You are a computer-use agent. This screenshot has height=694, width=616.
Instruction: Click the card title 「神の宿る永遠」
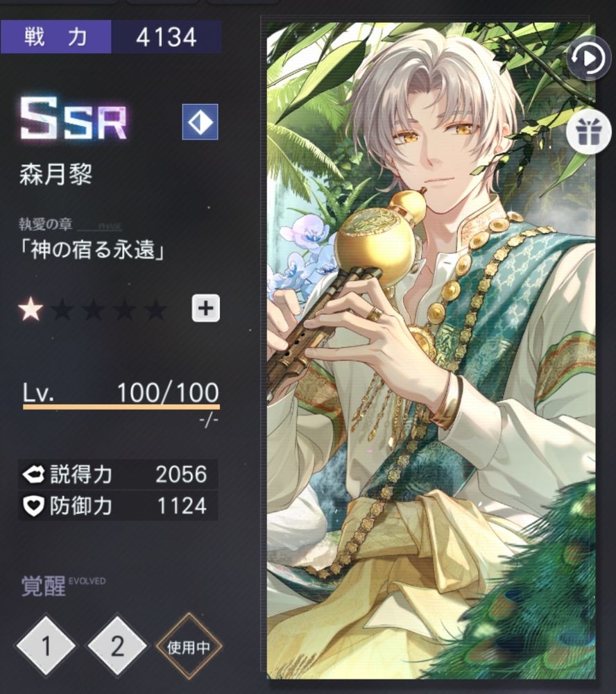93,250
